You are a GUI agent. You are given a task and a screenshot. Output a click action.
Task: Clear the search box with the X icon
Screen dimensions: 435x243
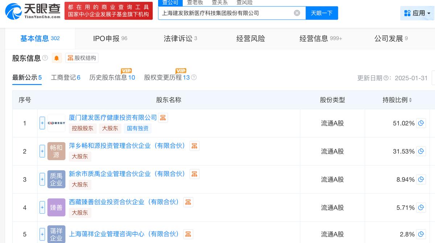click(297, 13)
